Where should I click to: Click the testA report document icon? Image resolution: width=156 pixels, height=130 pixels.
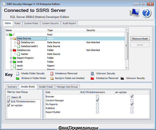point(15,66)
